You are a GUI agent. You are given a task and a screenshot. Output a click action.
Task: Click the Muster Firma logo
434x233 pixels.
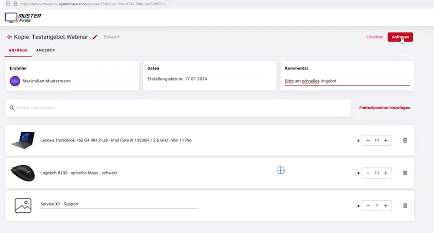click(23, 17)
